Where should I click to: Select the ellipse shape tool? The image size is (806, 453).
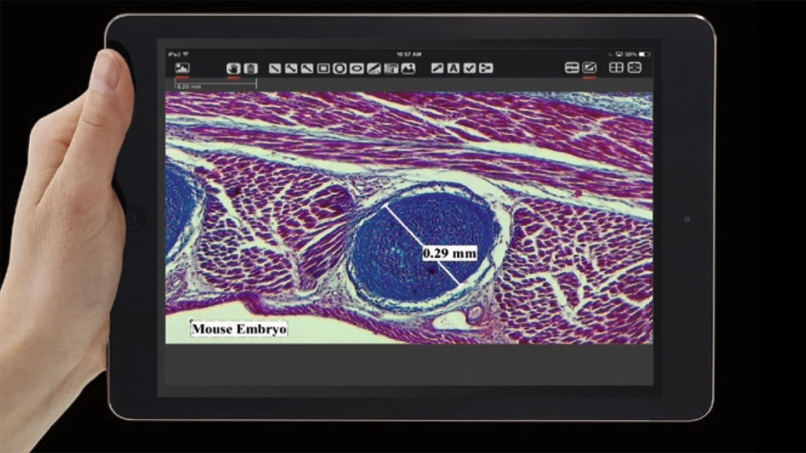pos(357,68)
